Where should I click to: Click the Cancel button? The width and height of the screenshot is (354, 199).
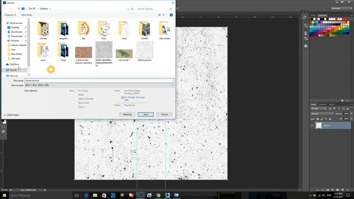click(x=164, y=114)
